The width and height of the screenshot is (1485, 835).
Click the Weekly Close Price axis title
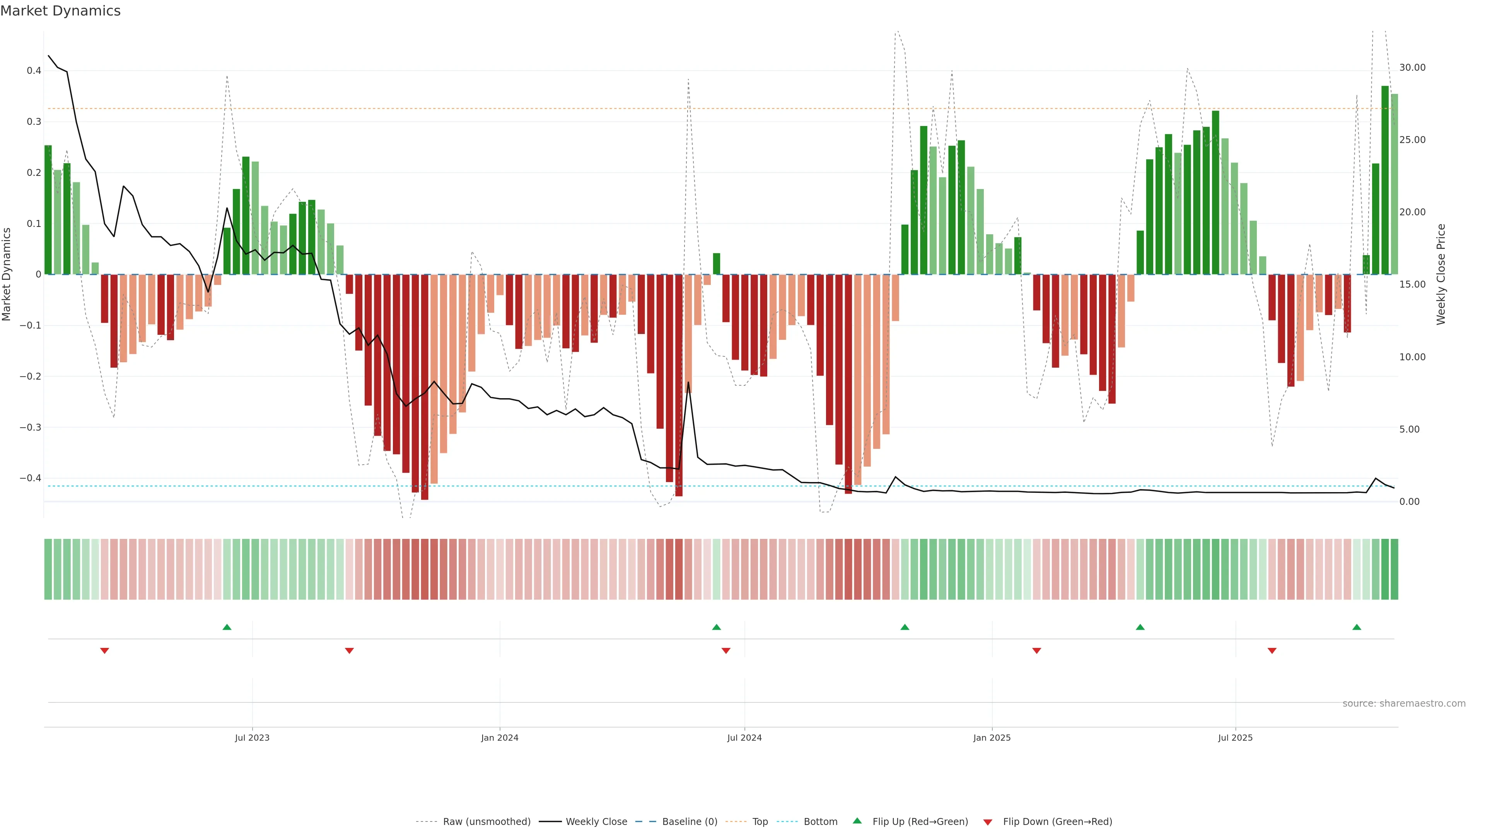click(x=1441, y=274)
